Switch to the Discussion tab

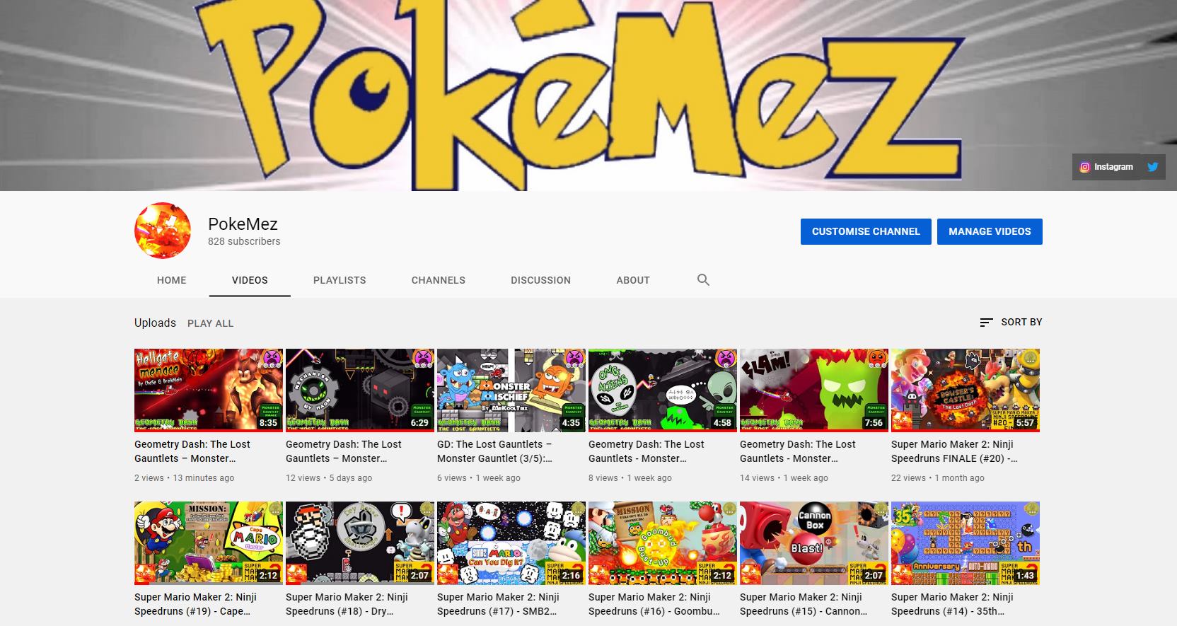(x=540, y=280)
